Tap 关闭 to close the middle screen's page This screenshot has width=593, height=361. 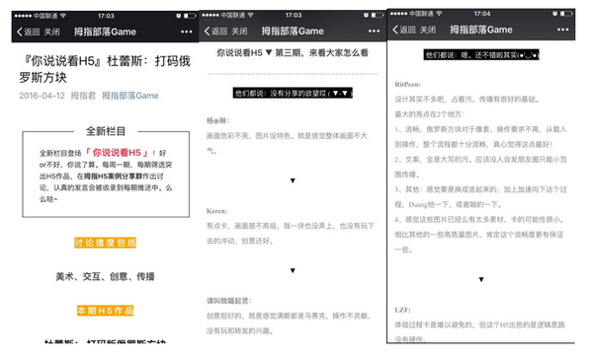click(x=239, y=31)
